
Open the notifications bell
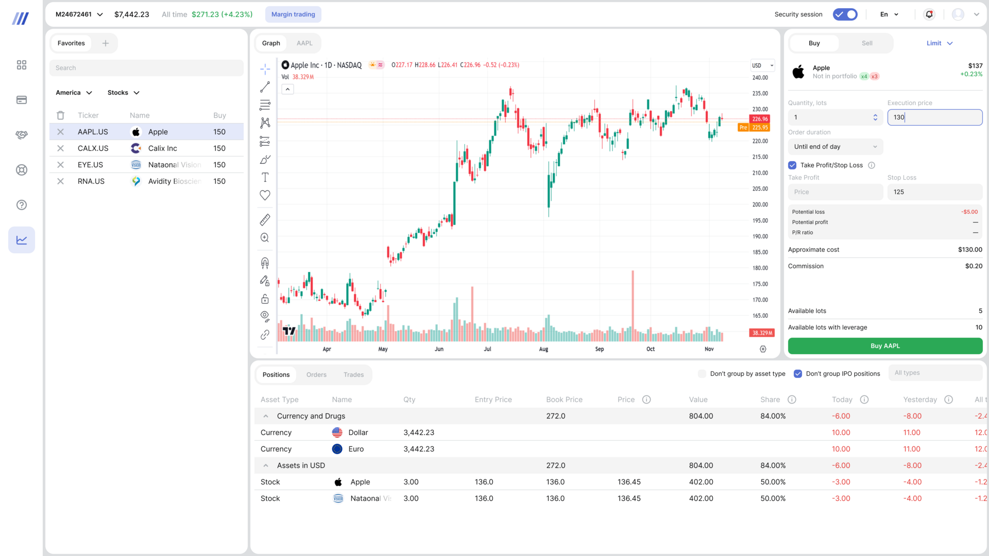(x=929, y=14)
